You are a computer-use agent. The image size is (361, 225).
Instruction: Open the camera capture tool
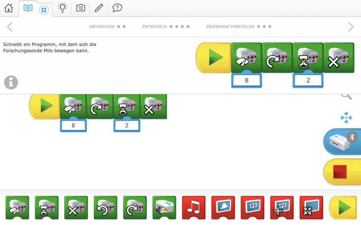(x=80, y=8)
